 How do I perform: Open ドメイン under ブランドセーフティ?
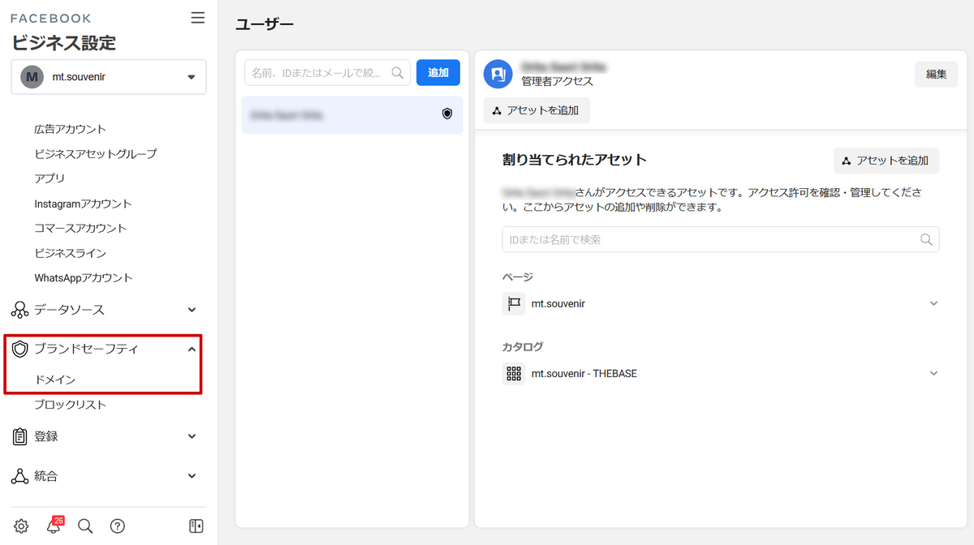point(55,380)
